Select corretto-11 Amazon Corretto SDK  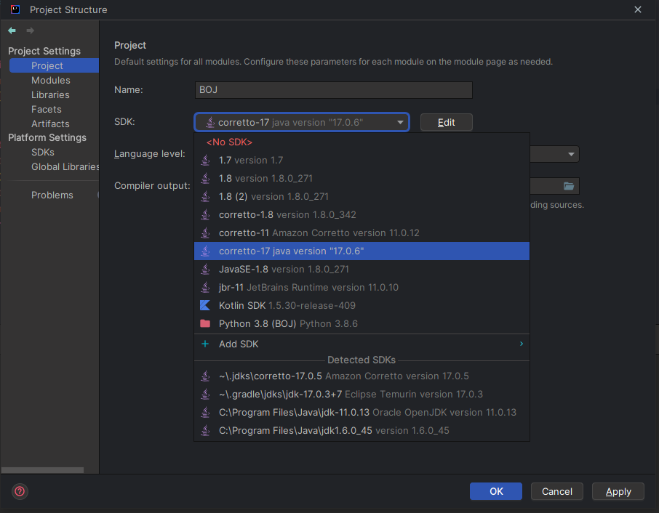[x=362, y=233]
